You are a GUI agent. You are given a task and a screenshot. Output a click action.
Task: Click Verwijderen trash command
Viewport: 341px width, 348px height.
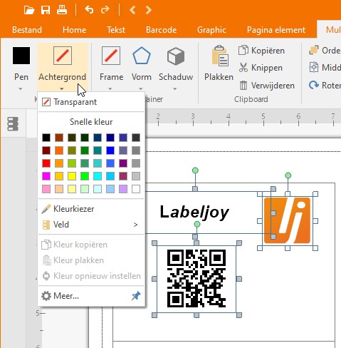pos(267,86)
